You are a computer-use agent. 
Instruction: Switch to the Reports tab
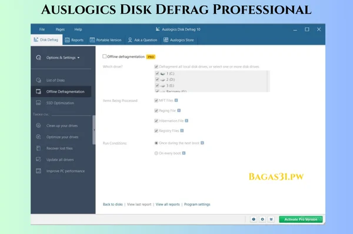(74, 40)
